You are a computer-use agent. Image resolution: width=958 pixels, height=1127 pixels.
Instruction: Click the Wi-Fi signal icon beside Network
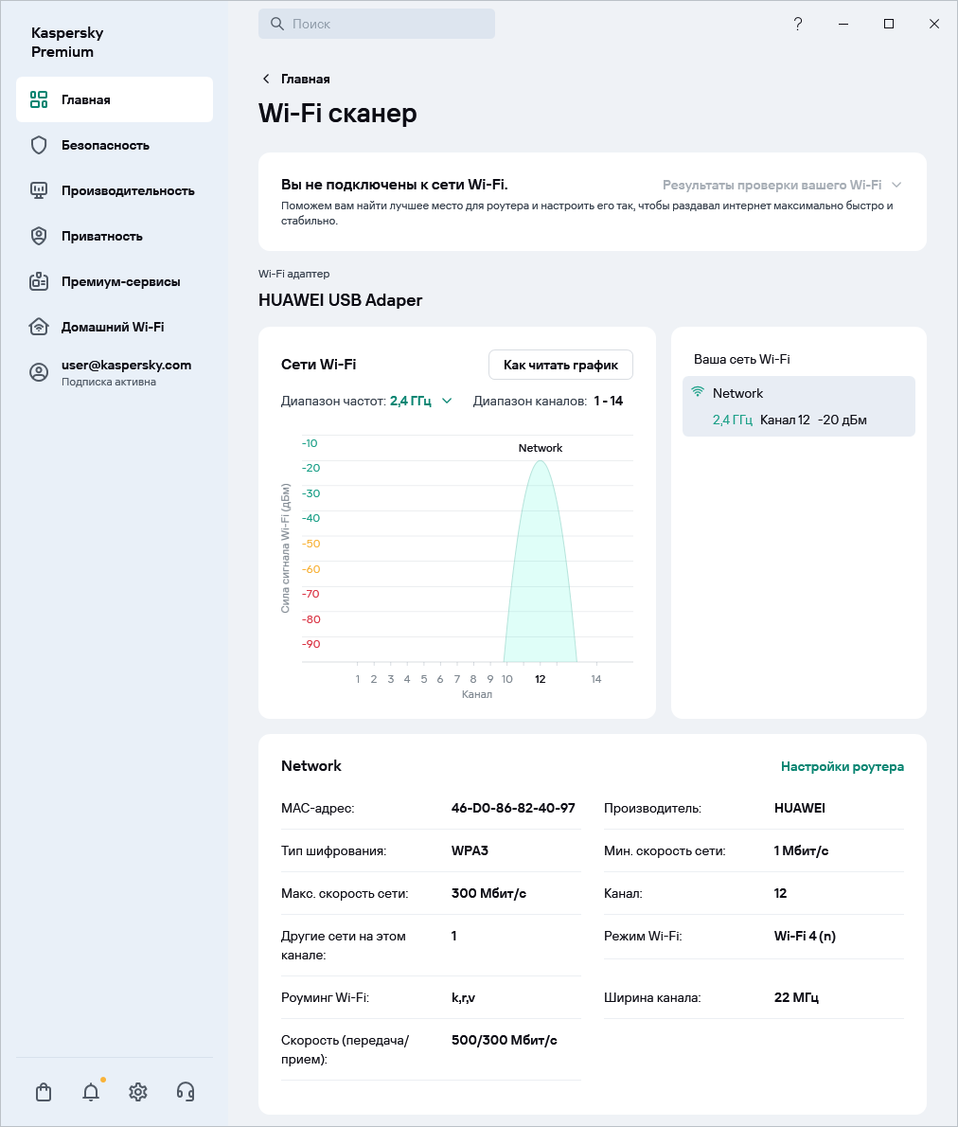697,392
